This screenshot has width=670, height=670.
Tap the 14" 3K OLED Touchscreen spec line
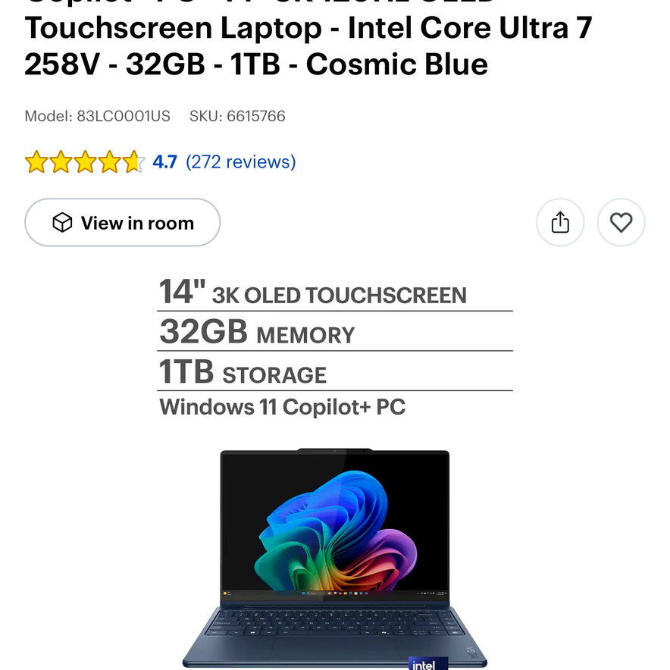pyautogui.click(x=313, y=293)
